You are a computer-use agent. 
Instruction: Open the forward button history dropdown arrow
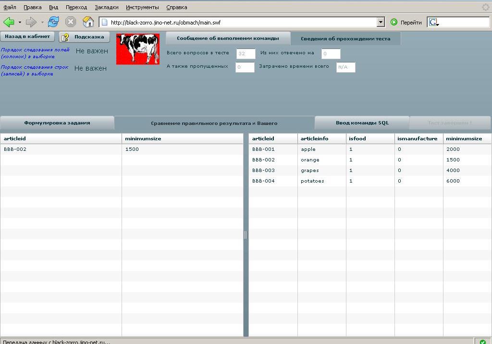pos(42,22)
